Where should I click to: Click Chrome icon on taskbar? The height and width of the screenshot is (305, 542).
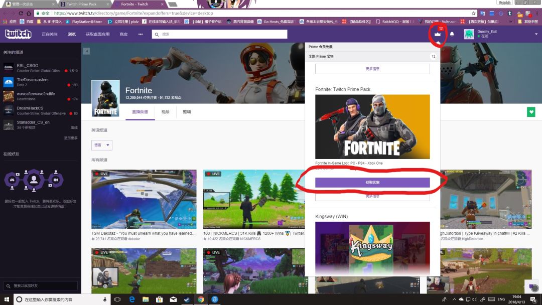pos(201,299)
